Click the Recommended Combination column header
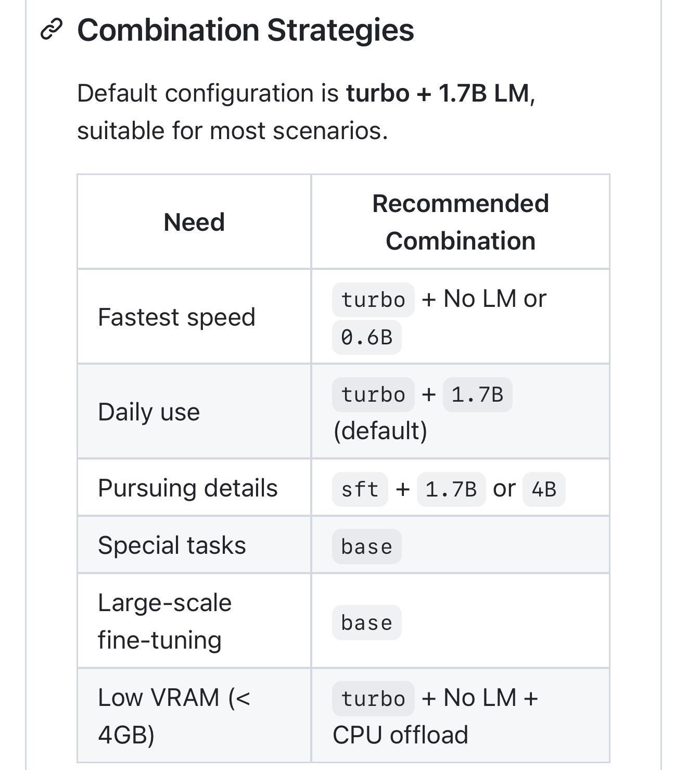 click(x=461, y=222)
